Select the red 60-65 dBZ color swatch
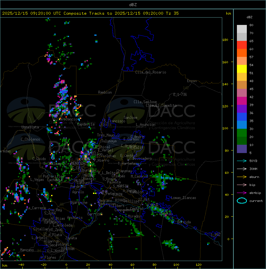 242,45
